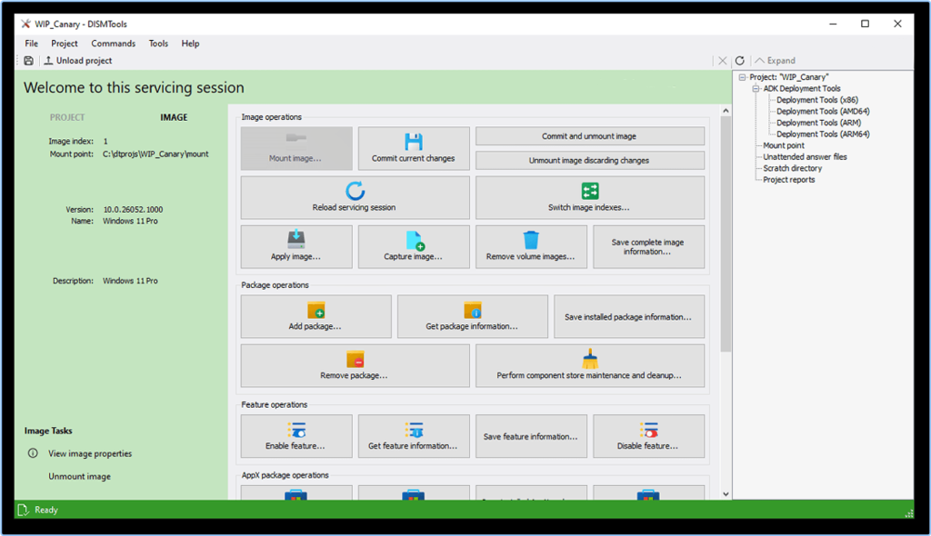Viewport: 931px width, 536px height.
Task: Open the File menu
Action: (32, 44)
